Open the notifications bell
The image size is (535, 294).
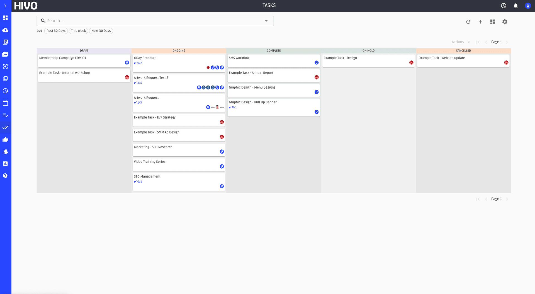tap(516, 6)
